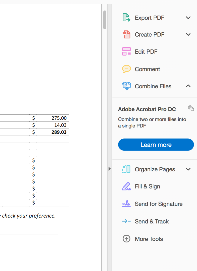The height and width of the screenshot is (271, 197).
Task: Click the globe icon beside Adobe Acrobat Pro DC
Action: click(x=191, y=108)
